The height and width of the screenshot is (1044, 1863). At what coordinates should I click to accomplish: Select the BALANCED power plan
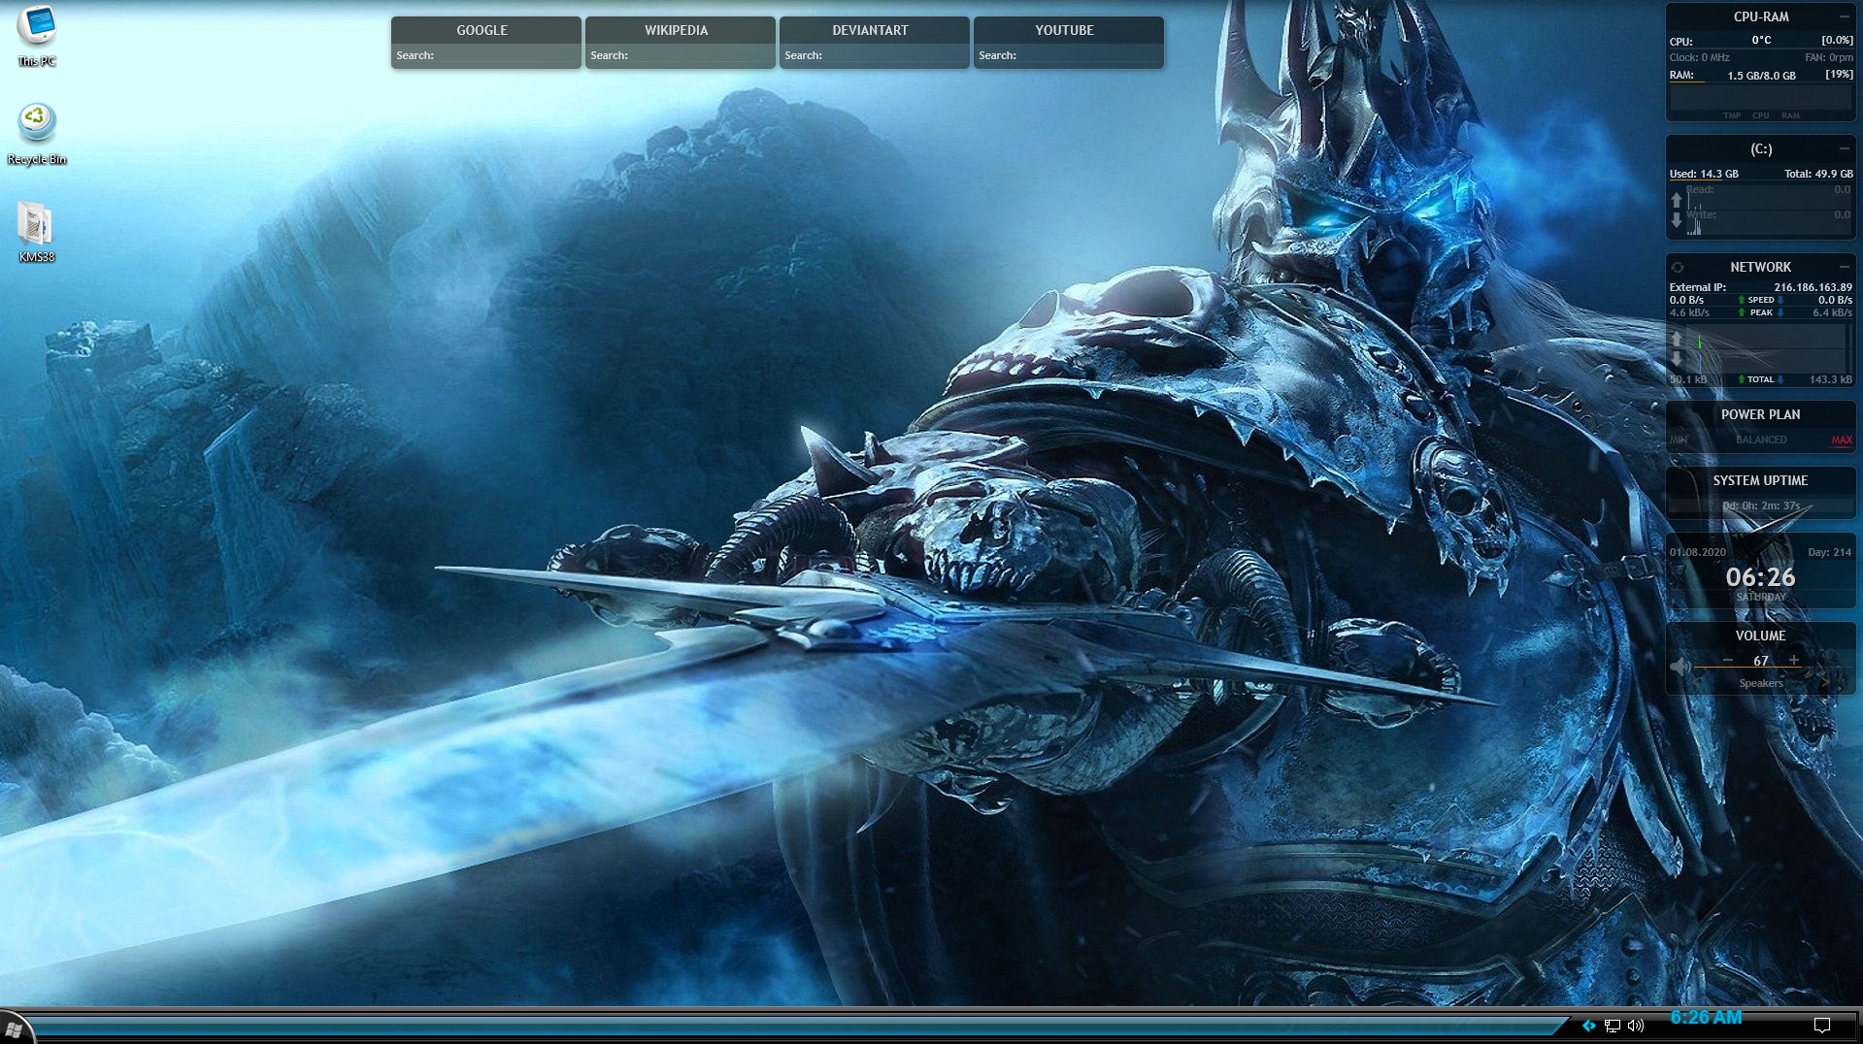click(x=1761, y=440)
